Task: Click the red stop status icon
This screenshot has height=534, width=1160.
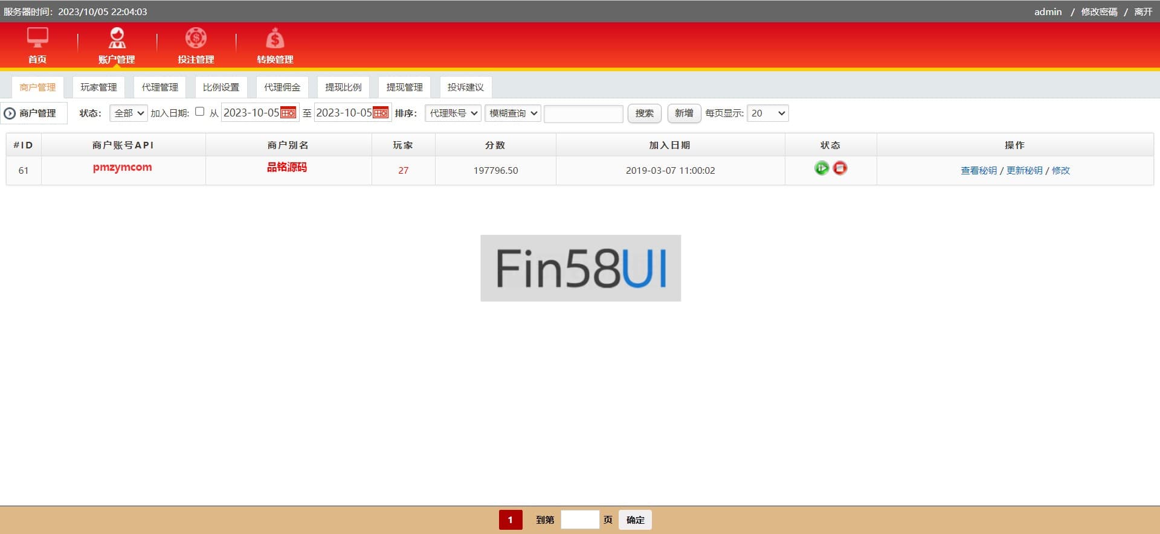Action: [840, 168]
